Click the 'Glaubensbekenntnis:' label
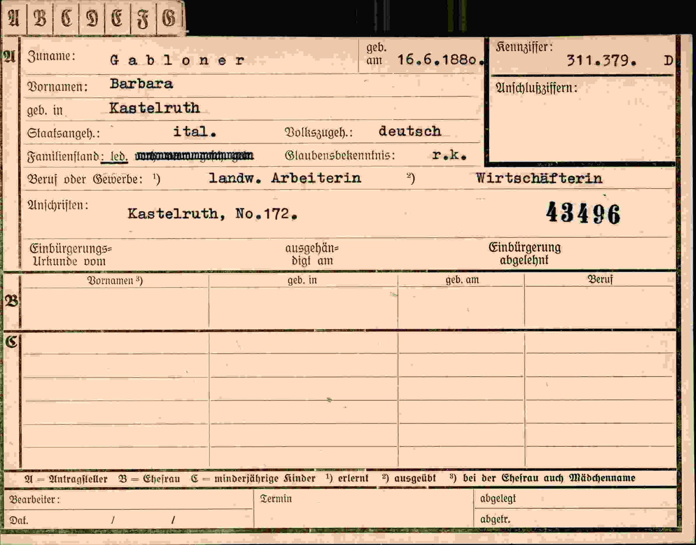Screen dimensions: 696x545 (x=340, y=155)
